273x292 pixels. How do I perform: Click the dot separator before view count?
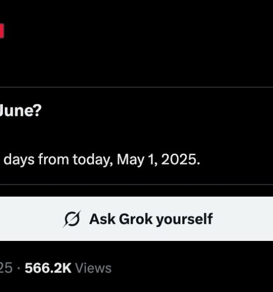pos(19,268)
